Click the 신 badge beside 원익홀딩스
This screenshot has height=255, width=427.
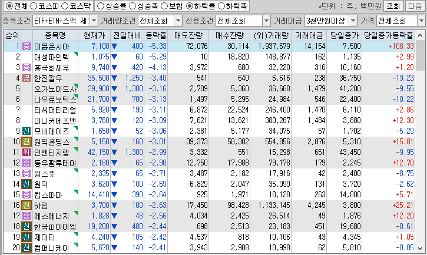27,142
